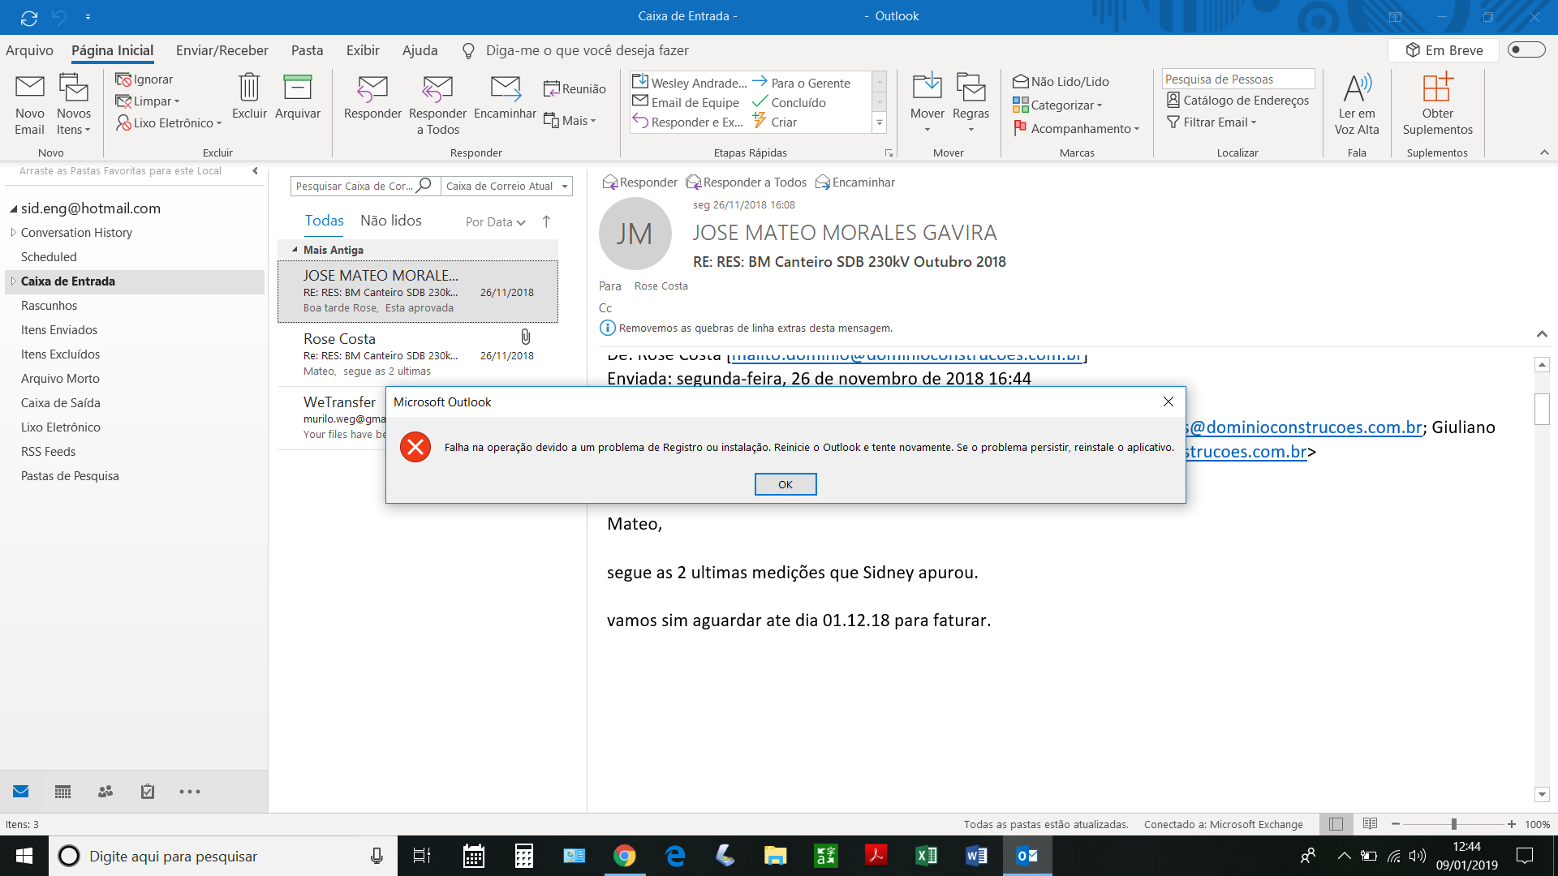Open the Rose Costa email
This screenshot has width=1558, height=876.
pyautogui.click(x=417, y=354)
